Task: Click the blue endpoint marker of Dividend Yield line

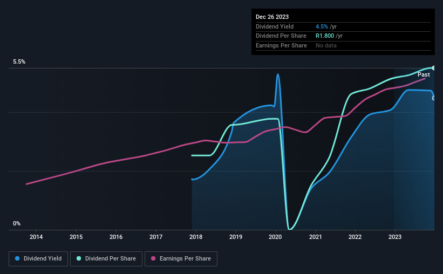Action: [x=433, y=98]
